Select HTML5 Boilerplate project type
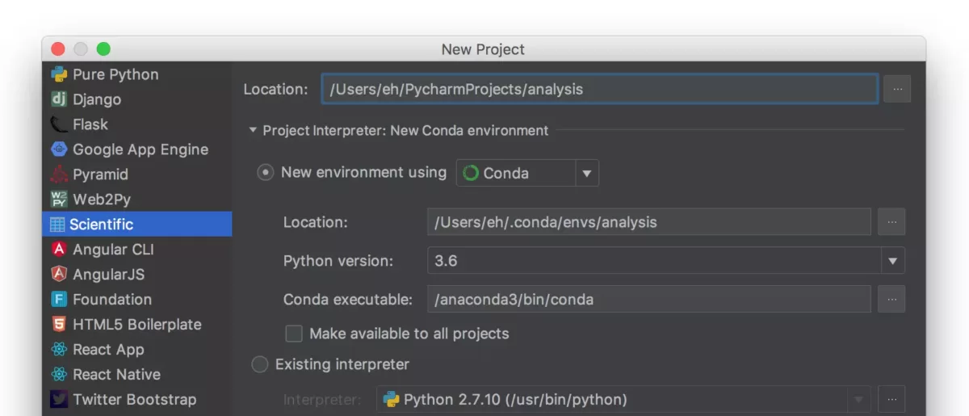Screen dimensions: 969x416 136,325
